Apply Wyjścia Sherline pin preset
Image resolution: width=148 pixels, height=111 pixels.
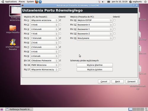(95, 65)
